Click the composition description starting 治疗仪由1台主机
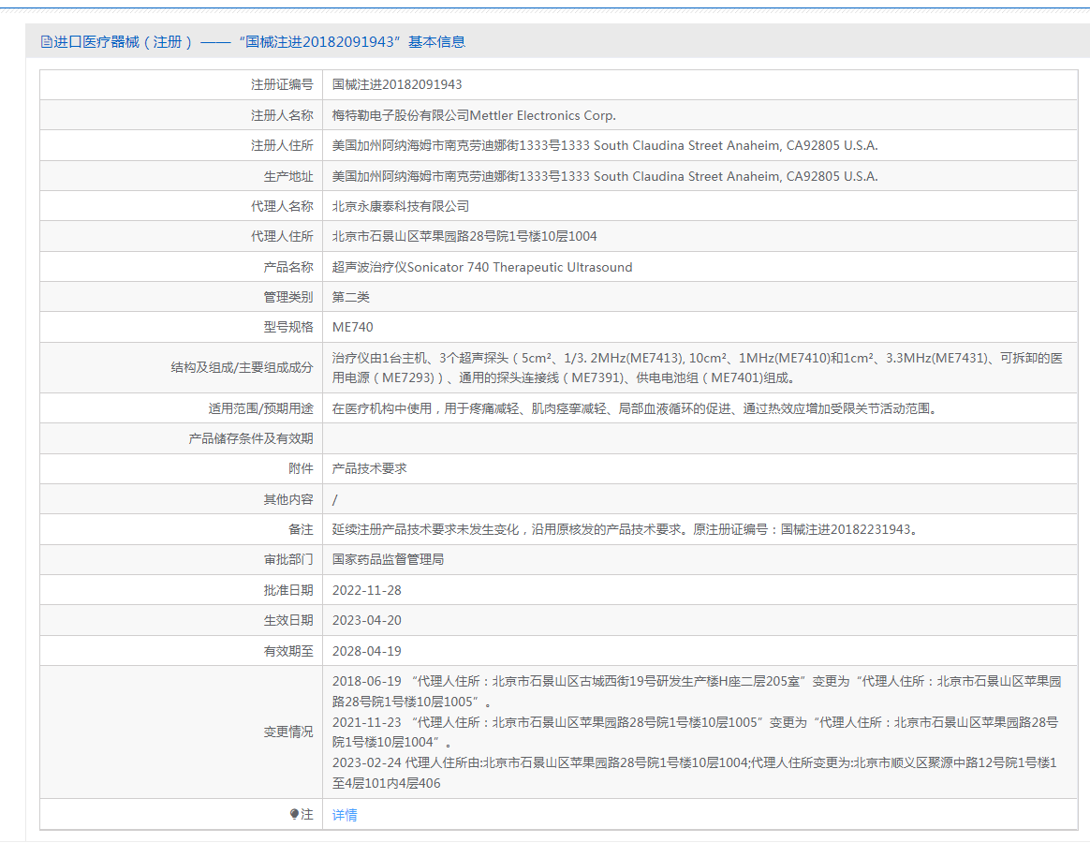This screenshot has width=1090, height=843. 698,368
